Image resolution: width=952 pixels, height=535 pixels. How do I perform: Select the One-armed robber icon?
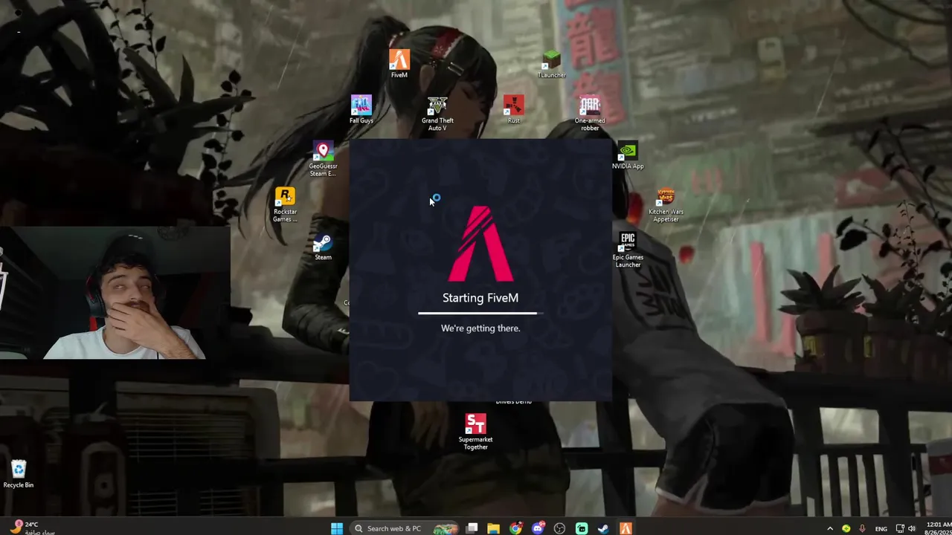[x=590, y=113]
